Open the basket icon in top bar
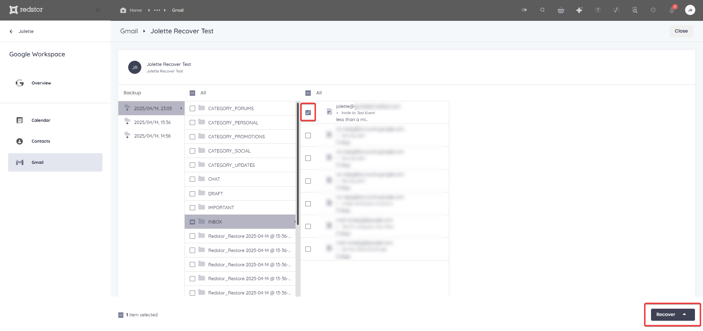Image resolution: width=703 pixels, height=331 pixels. point(561,10)
